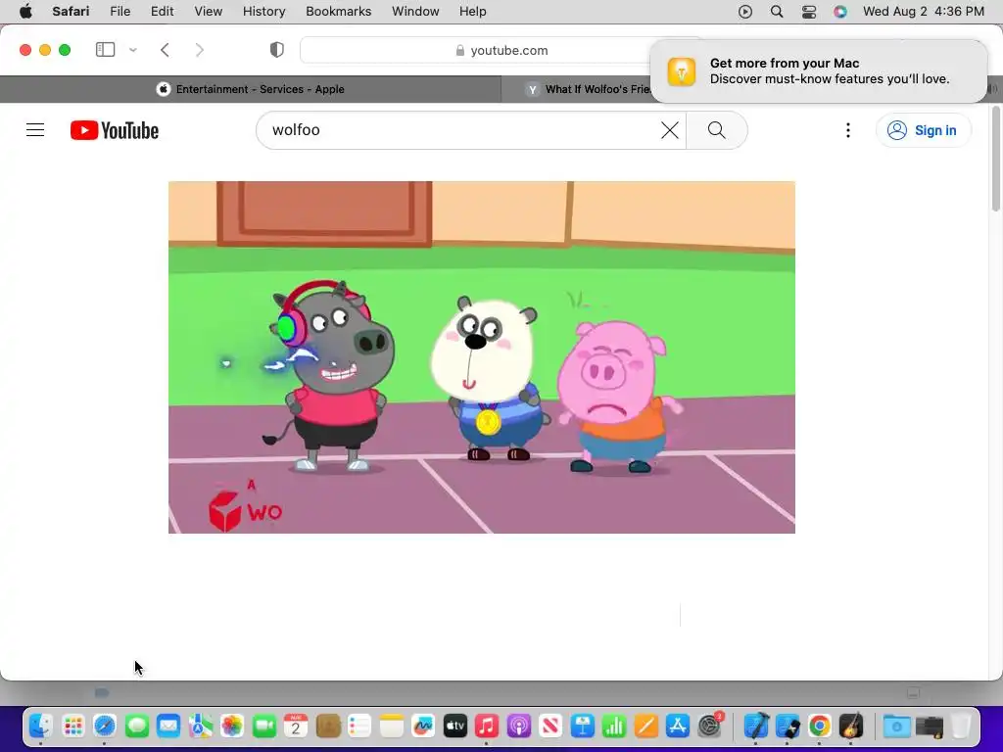
Task: Open the Window menu
Action: [415, 12]
